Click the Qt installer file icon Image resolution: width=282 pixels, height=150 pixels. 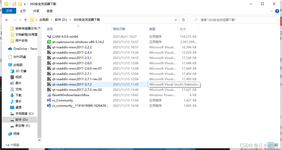[49, 42]
